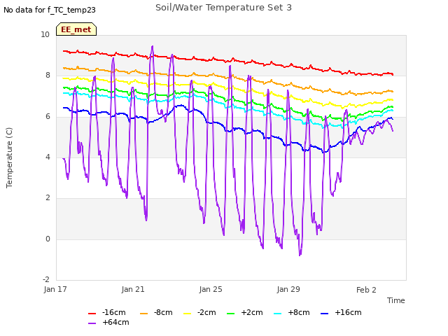The height and width of the screenshot is (336, 448).
Task: Click the 'Jan 17' x-axis tick label
Action: coord(55,289)
